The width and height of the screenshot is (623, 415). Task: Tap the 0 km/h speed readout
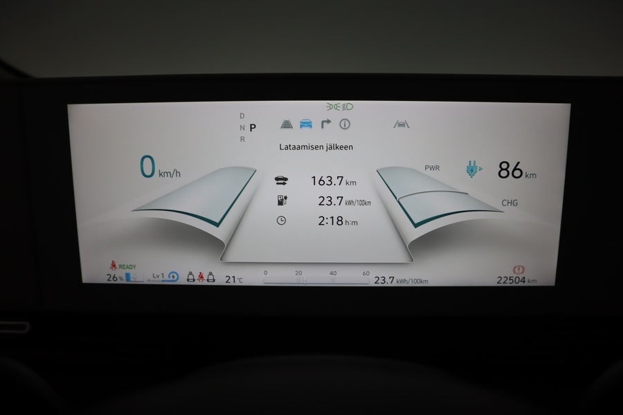coord(160,168)
